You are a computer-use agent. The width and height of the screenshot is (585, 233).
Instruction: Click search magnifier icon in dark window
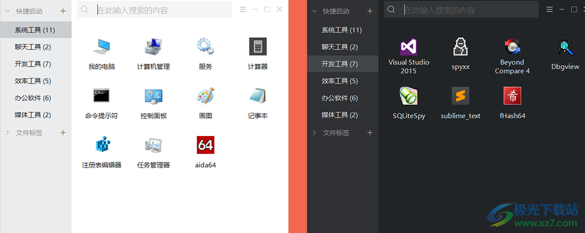(391, 10)
